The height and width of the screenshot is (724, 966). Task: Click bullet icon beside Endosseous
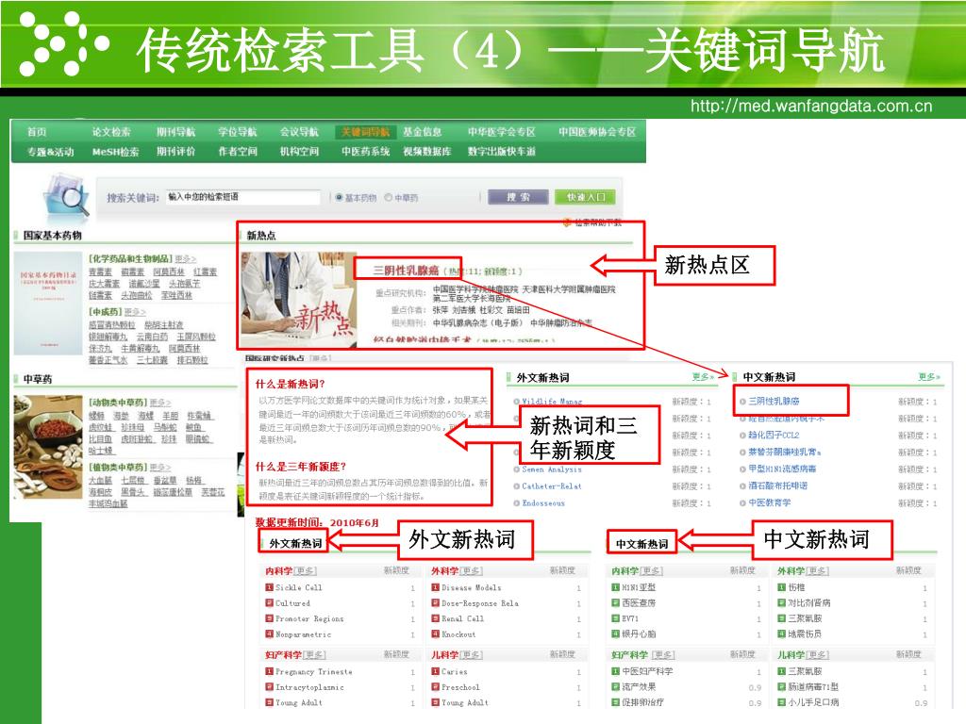pos(517,503)
